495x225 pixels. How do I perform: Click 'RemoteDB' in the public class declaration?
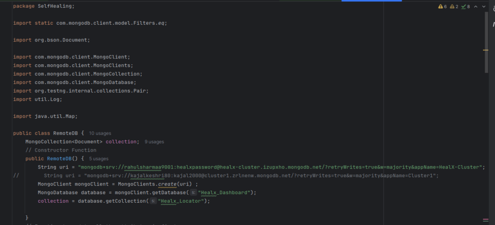[65, 133]
